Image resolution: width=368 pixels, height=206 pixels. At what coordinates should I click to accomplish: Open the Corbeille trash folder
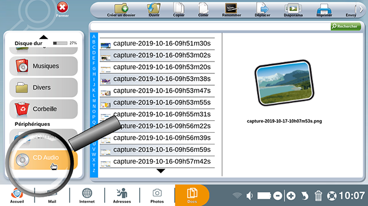(44, 109)
